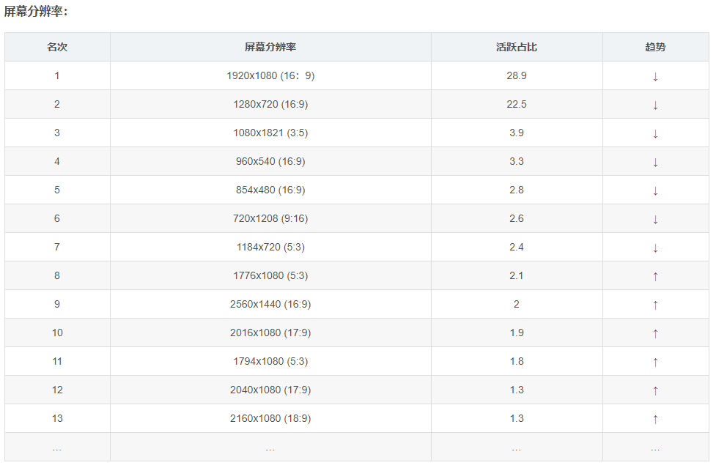Click the 活跃占比 column header
716x468 pixels.
coord(517,47)
